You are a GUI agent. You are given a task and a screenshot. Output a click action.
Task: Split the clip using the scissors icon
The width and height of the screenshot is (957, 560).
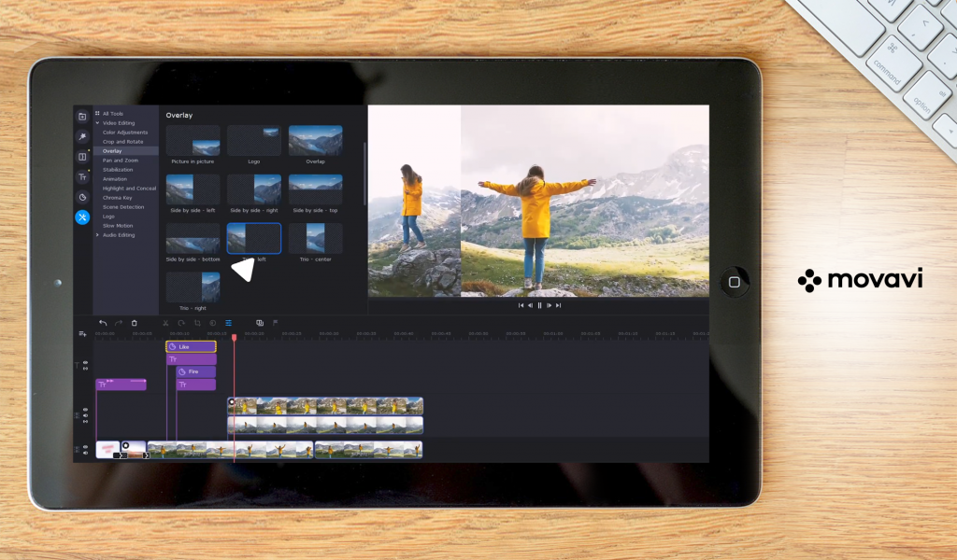(165, 323)
